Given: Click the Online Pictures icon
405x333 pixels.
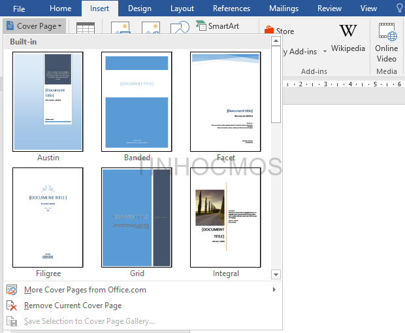Looking at the screenshot, I should tap(151, 27).
